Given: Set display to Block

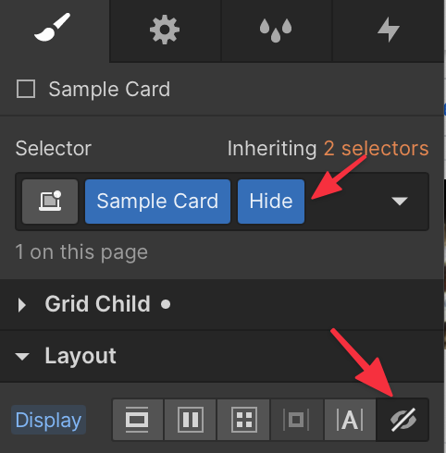Looking at the screenshot, I should pyautogui.click(x=138, y=420).
